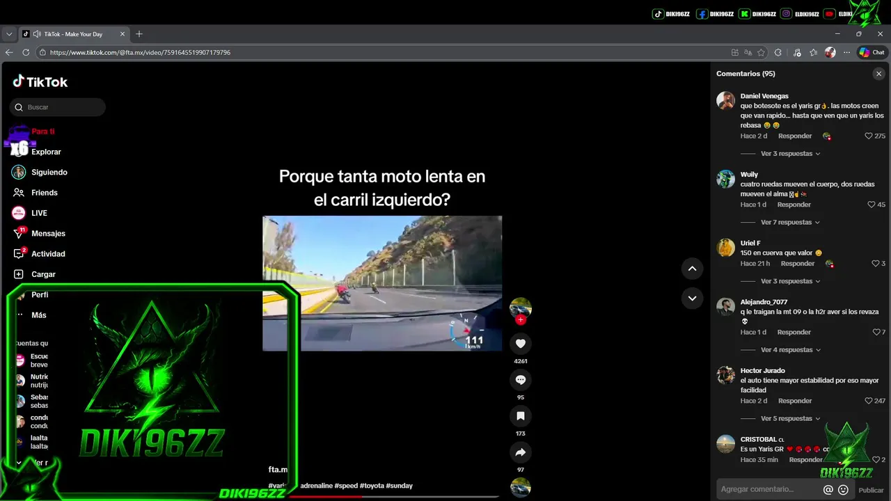
Task: Like Daniel Venegas's comment
Action: coord(869,136)
